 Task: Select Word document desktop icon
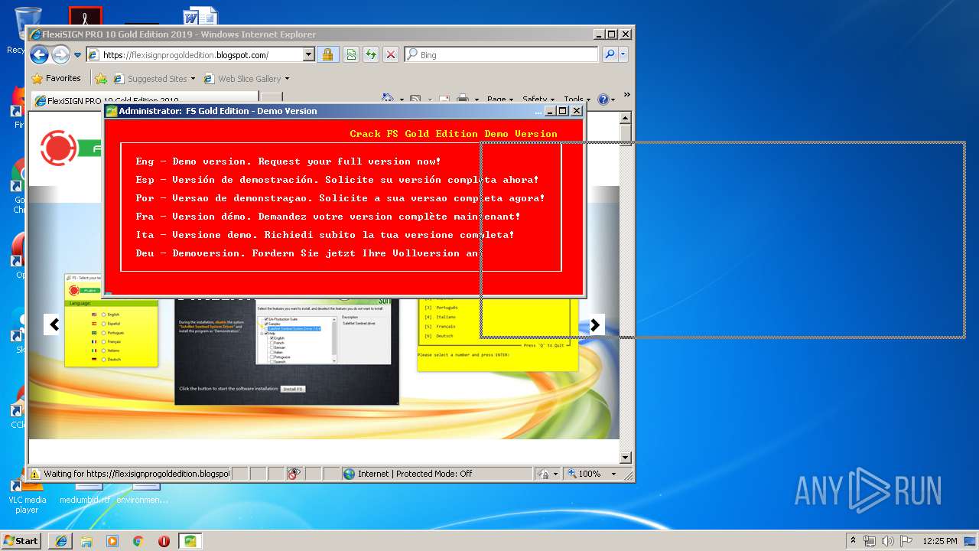pos(200,16)
